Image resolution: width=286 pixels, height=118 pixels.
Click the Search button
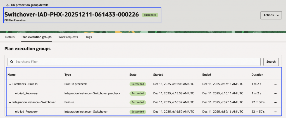(x=271, y=62)
